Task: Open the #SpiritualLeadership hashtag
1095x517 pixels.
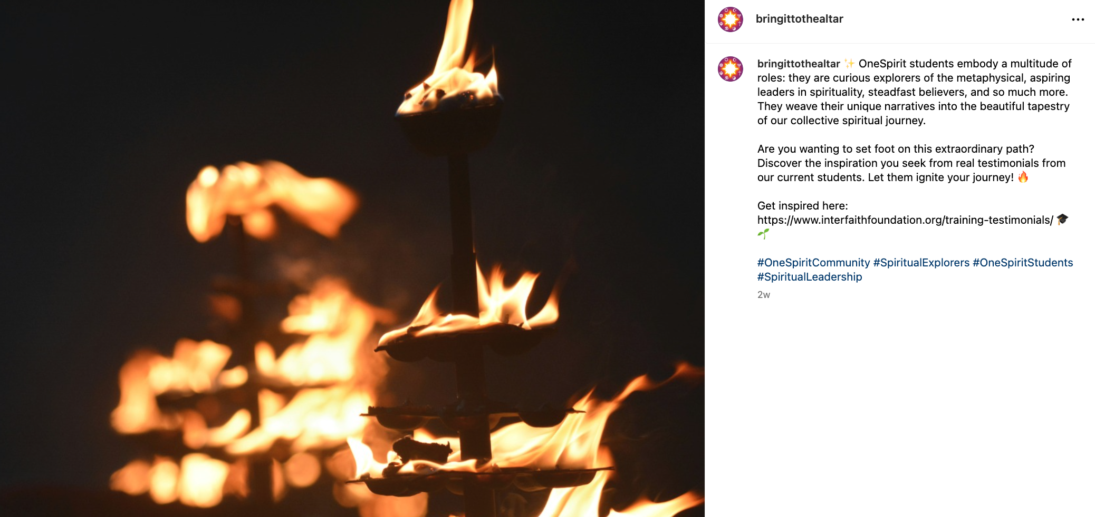Action: tap(810, 277)
